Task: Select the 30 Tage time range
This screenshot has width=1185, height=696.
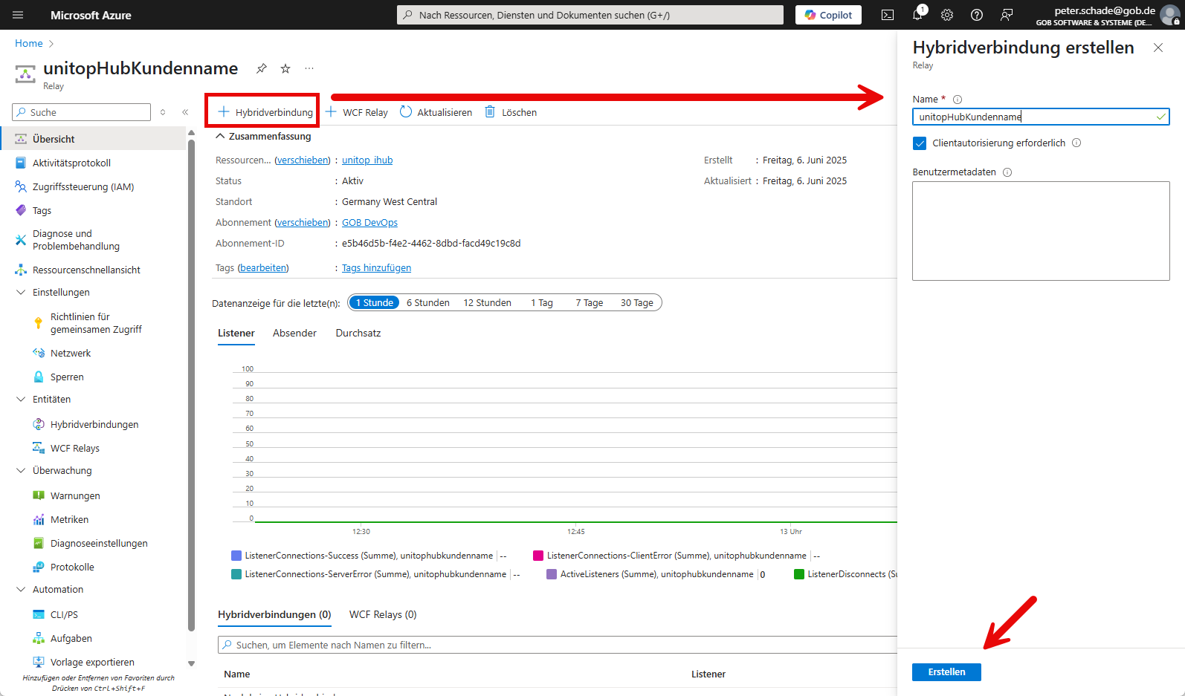Action: [x=636, y=303]
